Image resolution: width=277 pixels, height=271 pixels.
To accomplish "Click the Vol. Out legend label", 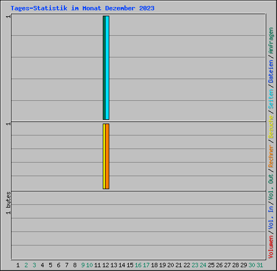I will tap(271, 187).
